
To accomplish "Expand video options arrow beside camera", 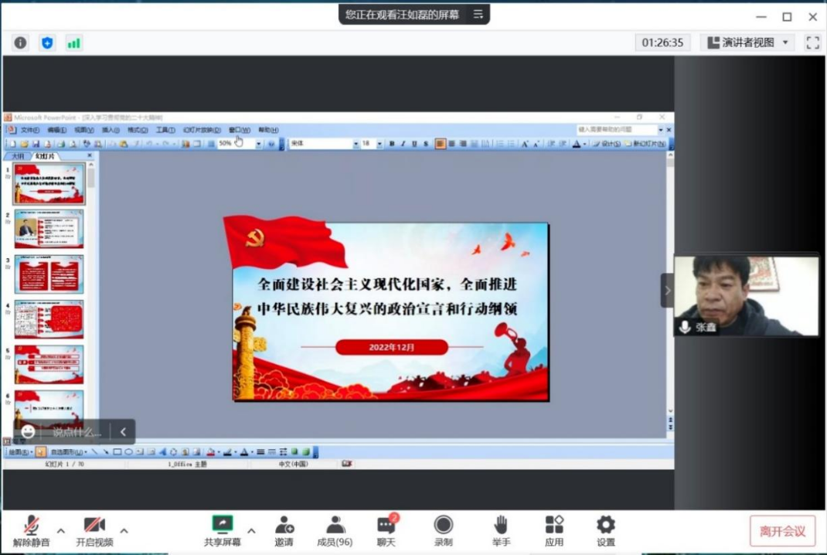I will pos(124,530).
